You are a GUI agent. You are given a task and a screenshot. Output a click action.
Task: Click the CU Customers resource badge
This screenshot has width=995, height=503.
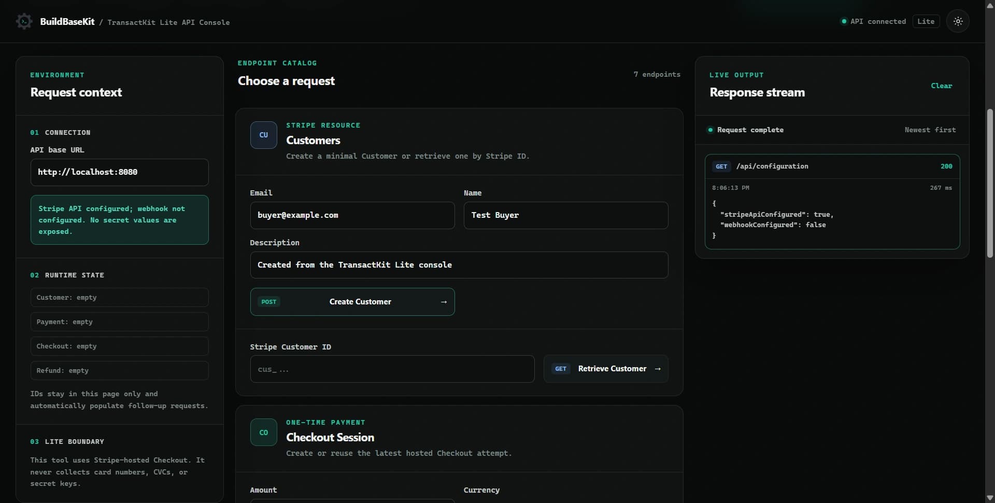pyautogui.click(x=264, y=135)
